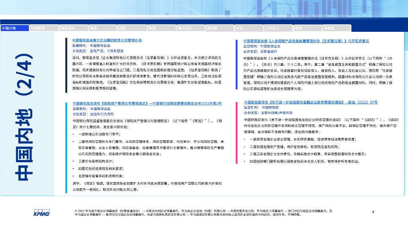Go to the 美国 tab

point(102,28)
